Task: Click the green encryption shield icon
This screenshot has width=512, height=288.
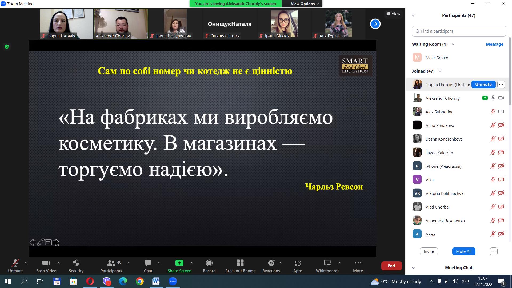Action: [x=7, y=47]
